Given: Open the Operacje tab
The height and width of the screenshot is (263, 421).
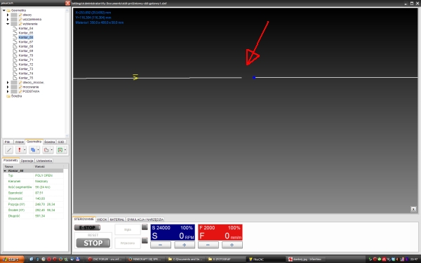Looking at the screenshot, I should (27, 161).
